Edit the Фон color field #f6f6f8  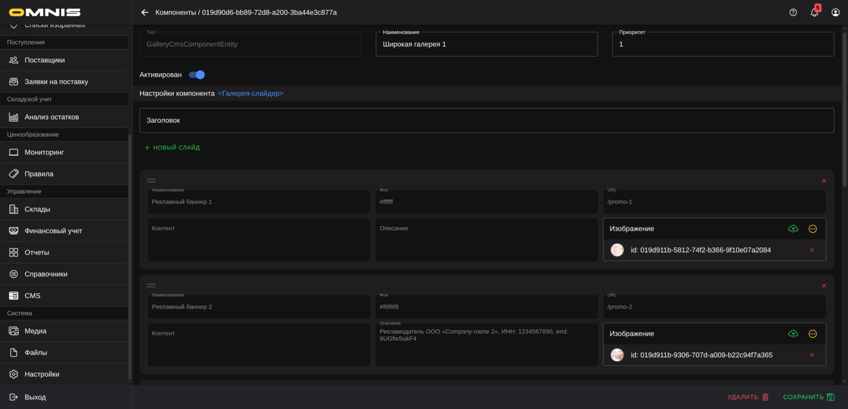click(486, 307)
